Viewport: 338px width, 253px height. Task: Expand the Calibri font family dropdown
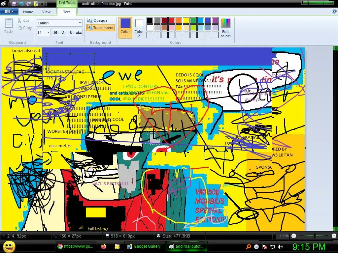(x=80, y=23)
